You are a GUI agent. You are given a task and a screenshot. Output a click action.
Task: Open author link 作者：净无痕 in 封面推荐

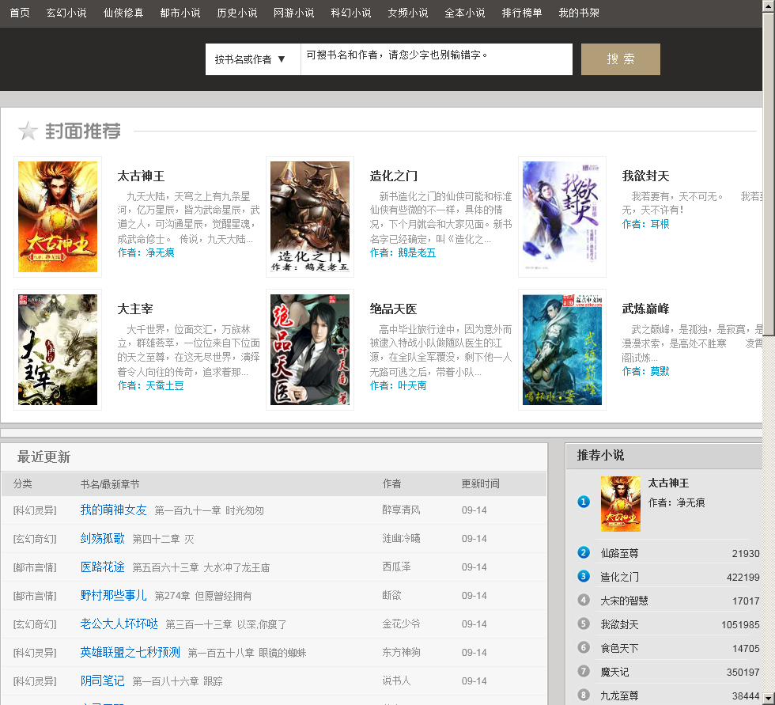146,252
